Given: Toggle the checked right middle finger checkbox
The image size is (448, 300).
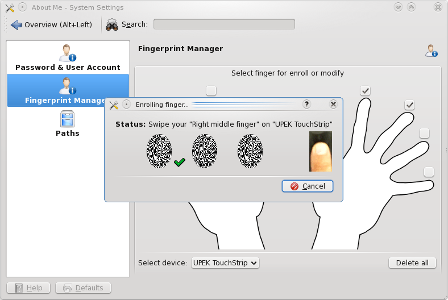Looking at the screenshot, I should (409, 105).
